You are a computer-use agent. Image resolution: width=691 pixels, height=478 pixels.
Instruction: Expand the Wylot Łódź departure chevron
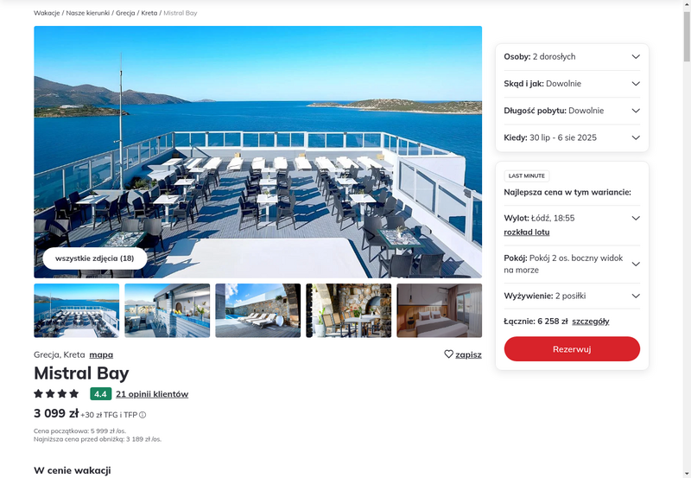click(636, 219)
